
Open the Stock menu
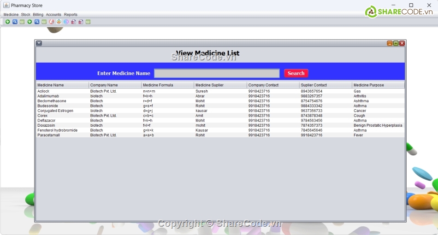(25, 15)
